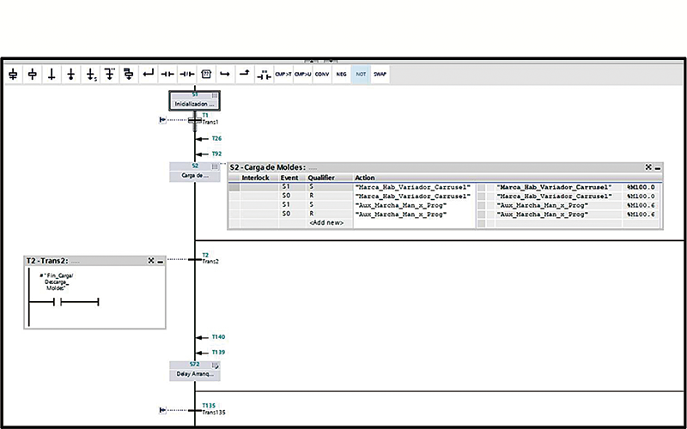687x429 pixels.
Task: Select the Fin_Carga contact in Trans2 panel
Action: [x=55, y=301]
